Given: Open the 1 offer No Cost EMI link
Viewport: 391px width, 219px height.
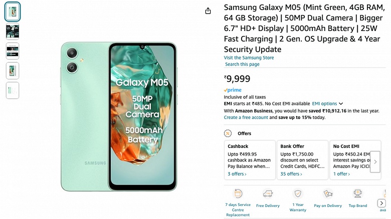Looking at the screenshot, I should tap(342, 174).
